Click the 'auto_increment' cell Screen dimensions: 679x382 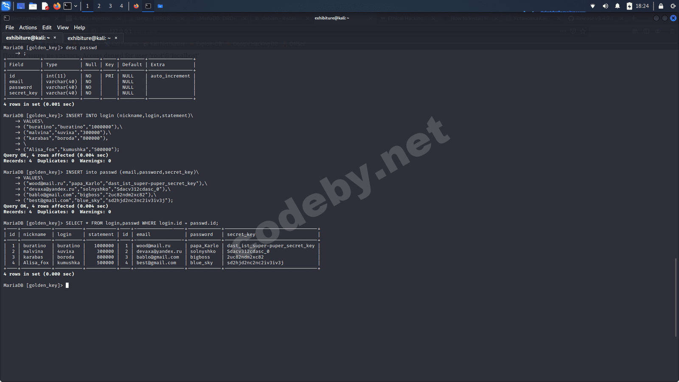pyautogui.click(x=170, y=76)
